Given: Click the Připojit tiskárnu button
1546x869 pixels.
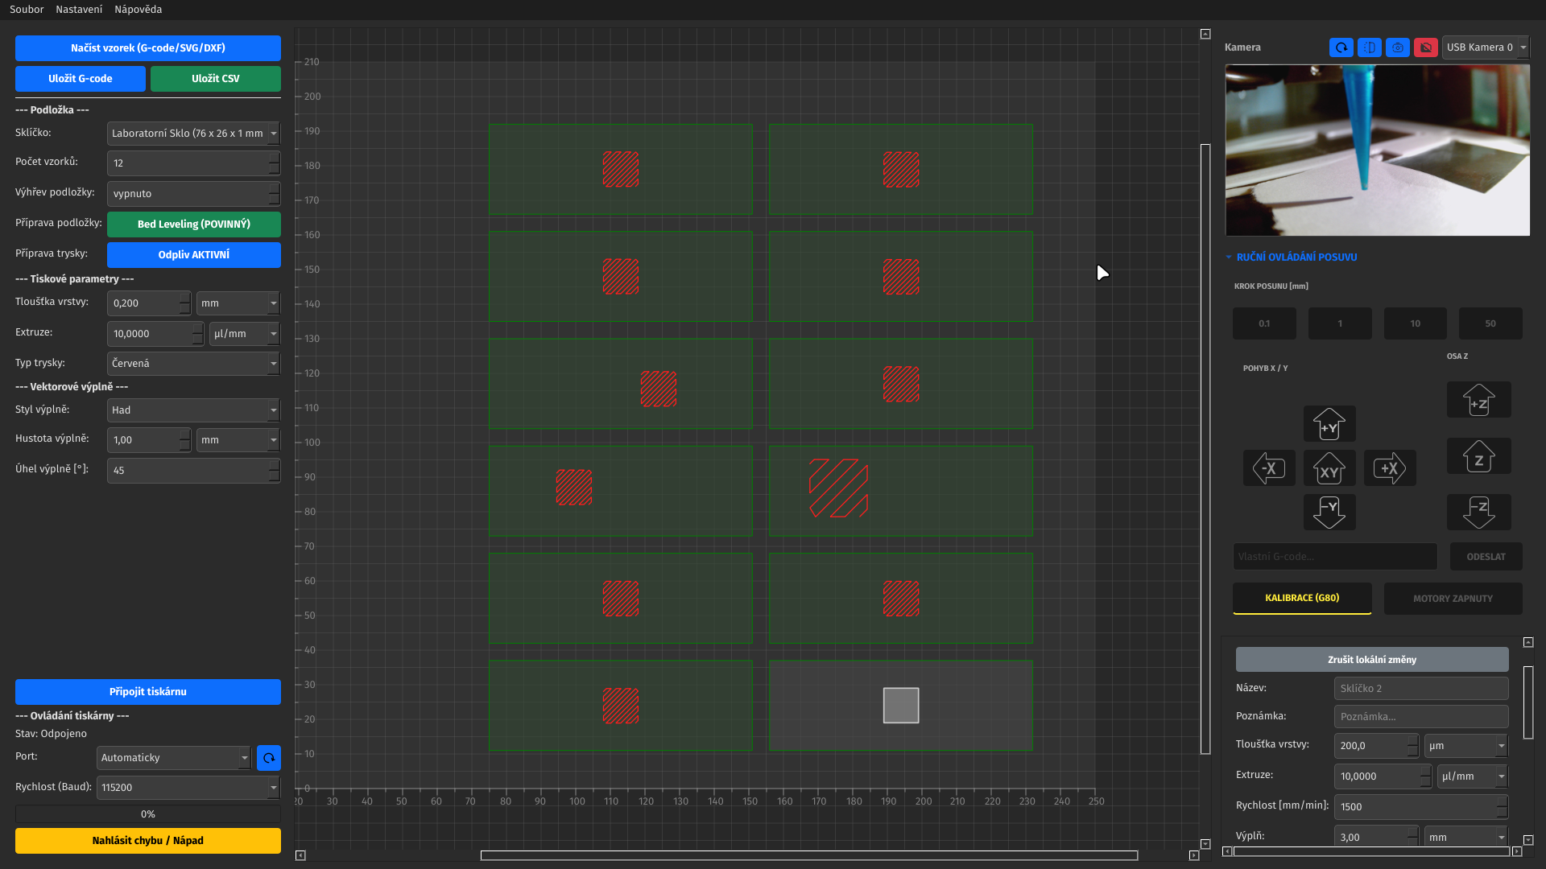Looking at the screenshot, I should 148,692.
